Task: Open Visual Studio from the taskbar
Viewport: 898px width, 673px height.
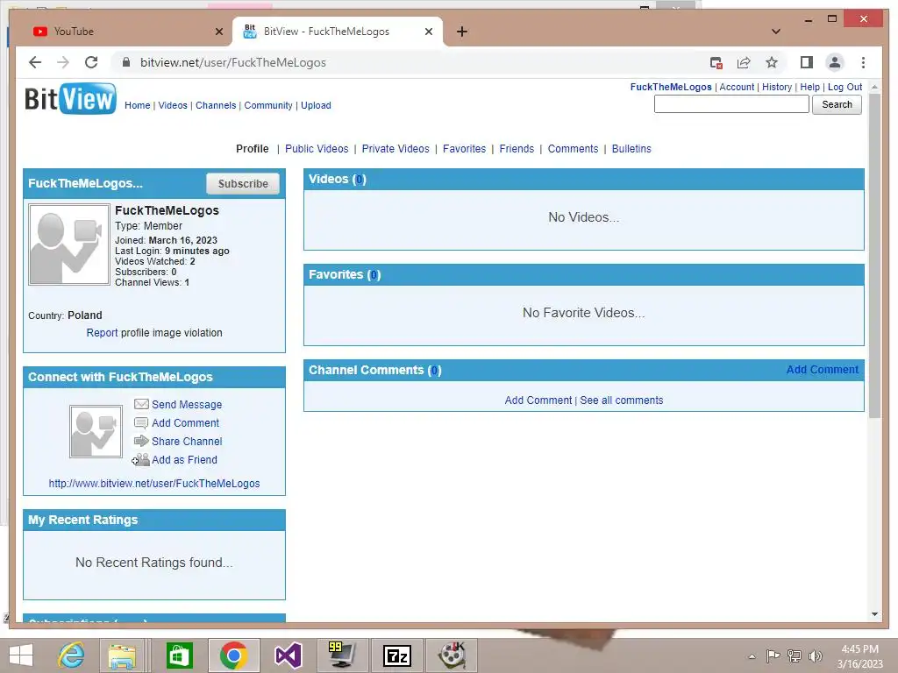Action: click(x=288, y=655)
